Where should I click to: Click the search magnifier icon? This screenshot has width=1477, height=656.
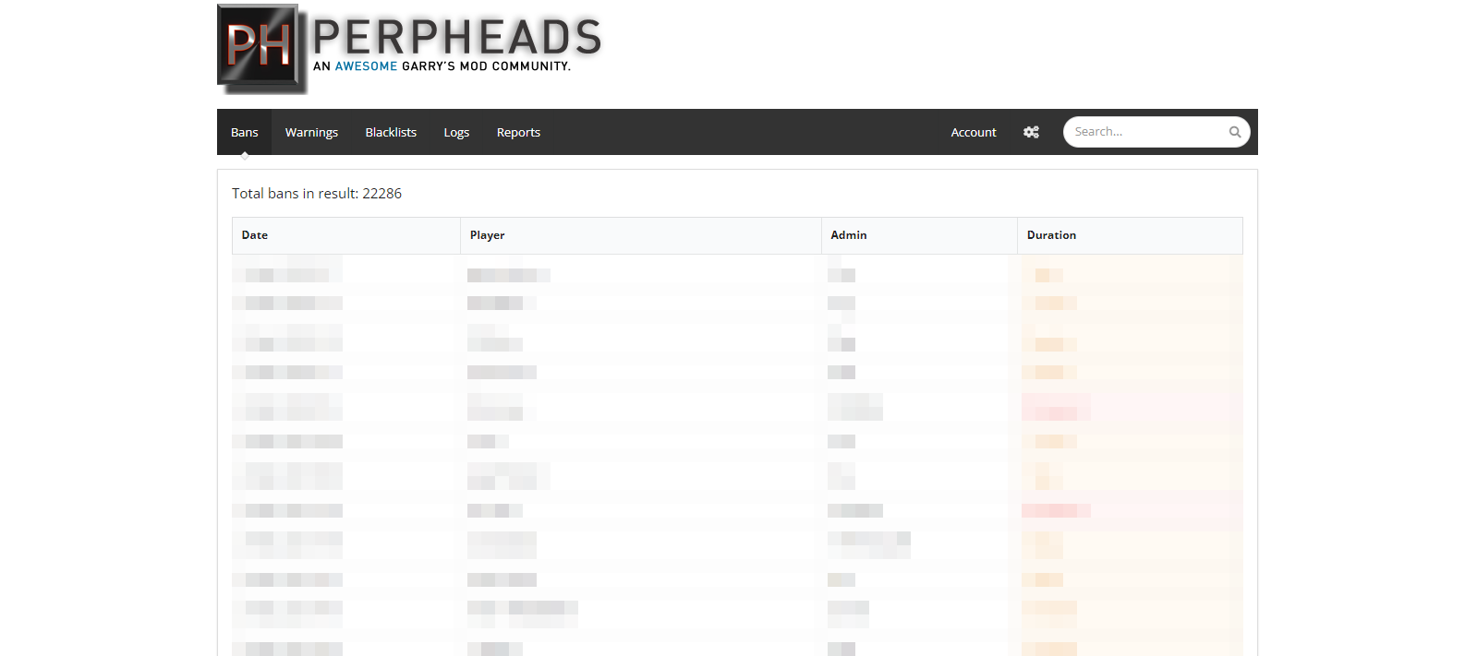pos(1234,132)
